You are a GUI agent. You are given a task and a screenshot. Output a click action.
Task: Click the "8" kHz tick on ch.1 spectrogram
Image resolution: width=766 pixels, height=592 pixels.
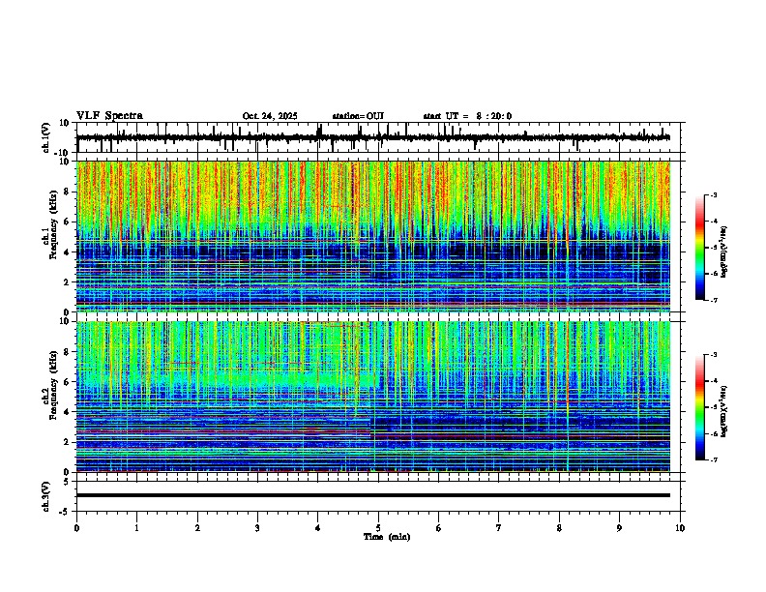tap(68, 192)
